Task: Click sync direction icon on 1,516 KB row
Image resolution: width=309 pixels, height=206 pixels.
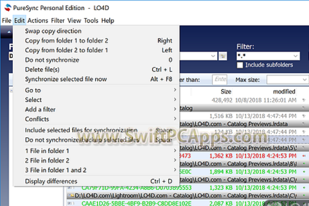Action: [x=304, y=116]
